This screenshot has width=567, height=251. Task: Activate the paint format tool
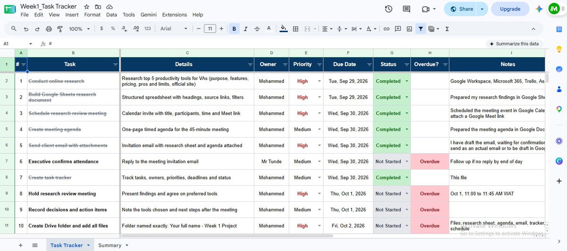click(x=60, y=29)
